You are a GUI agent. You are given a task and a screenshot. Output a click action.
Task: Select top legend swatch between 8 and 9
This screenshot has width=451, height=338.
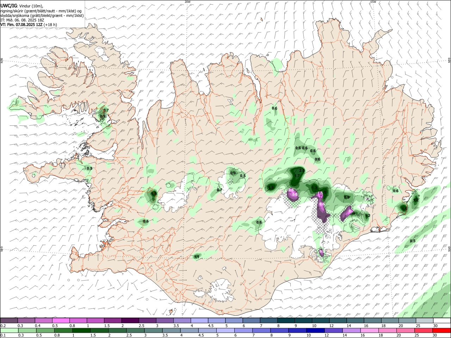[286, 320]
